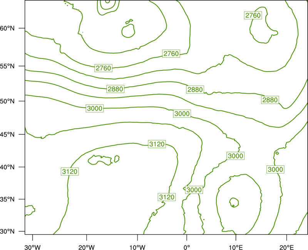Click the 60°N latitude axis label

click(7, 28)
